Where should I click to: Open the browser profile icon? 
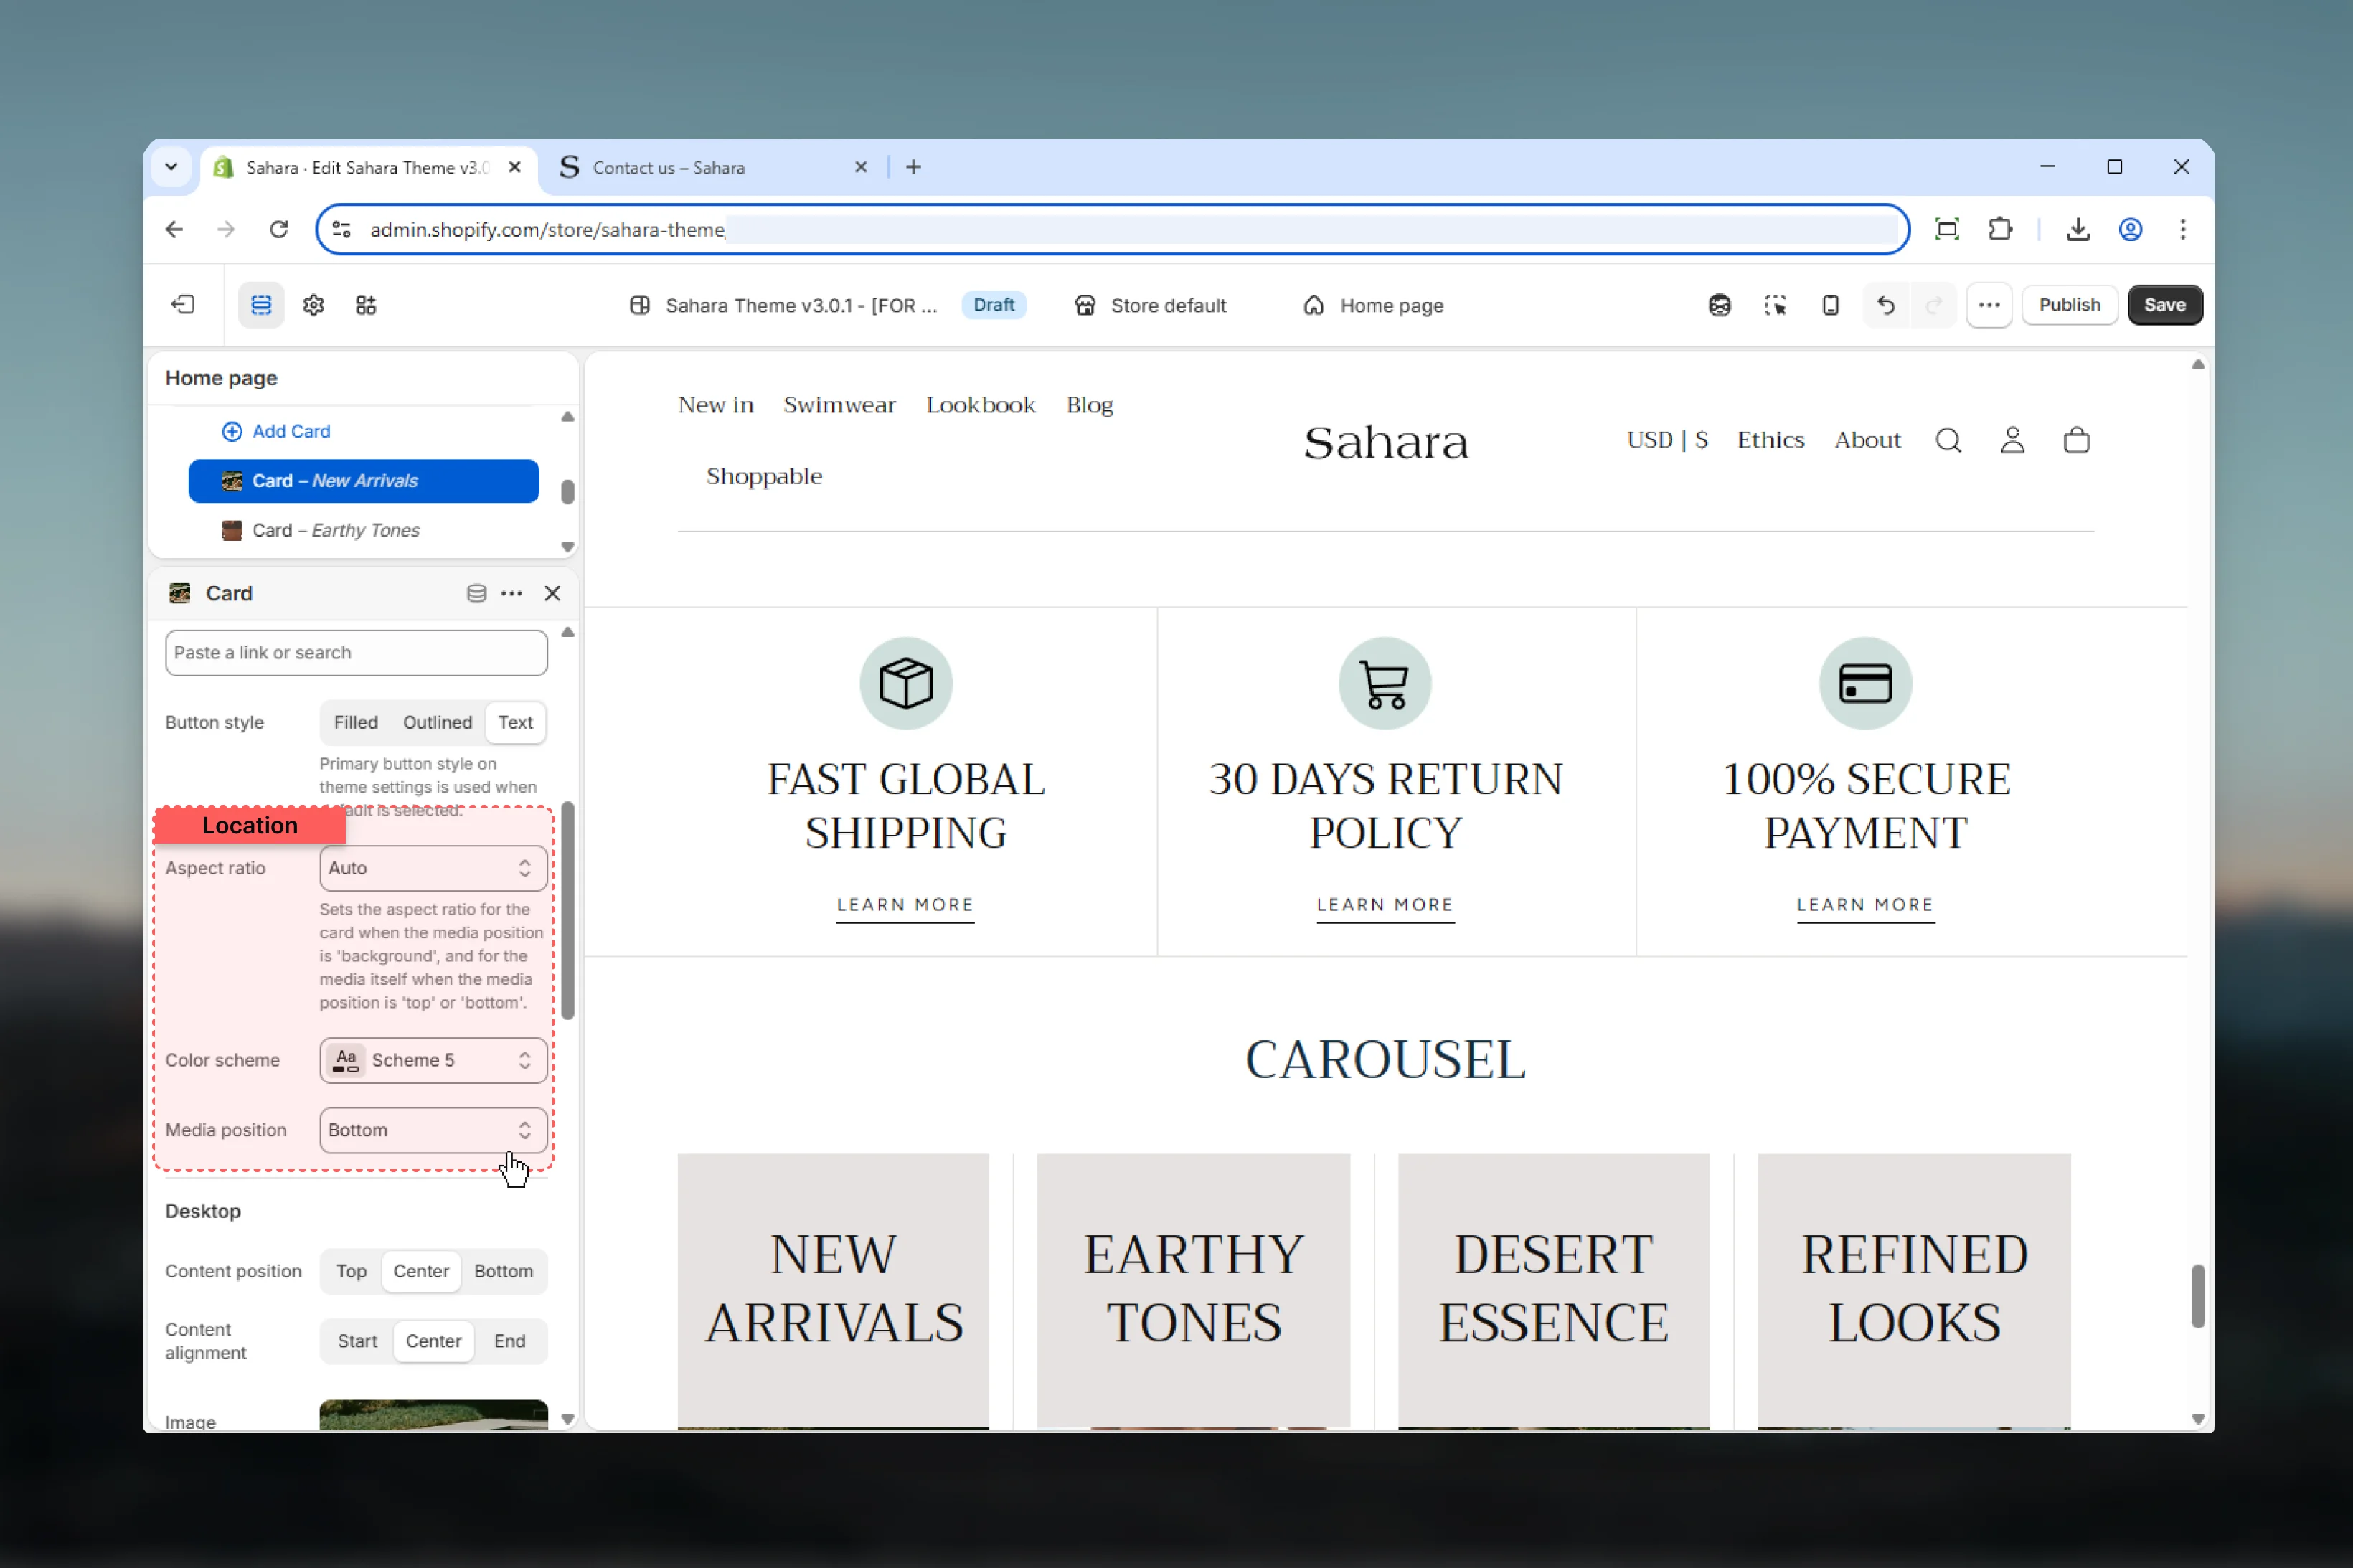[x=2130, y=229]
